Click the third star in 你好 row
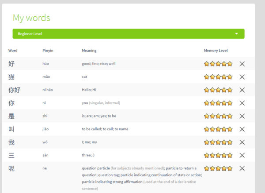Image resolution: width=265 pixels, height=193 pixels. [x=218, y=90]
